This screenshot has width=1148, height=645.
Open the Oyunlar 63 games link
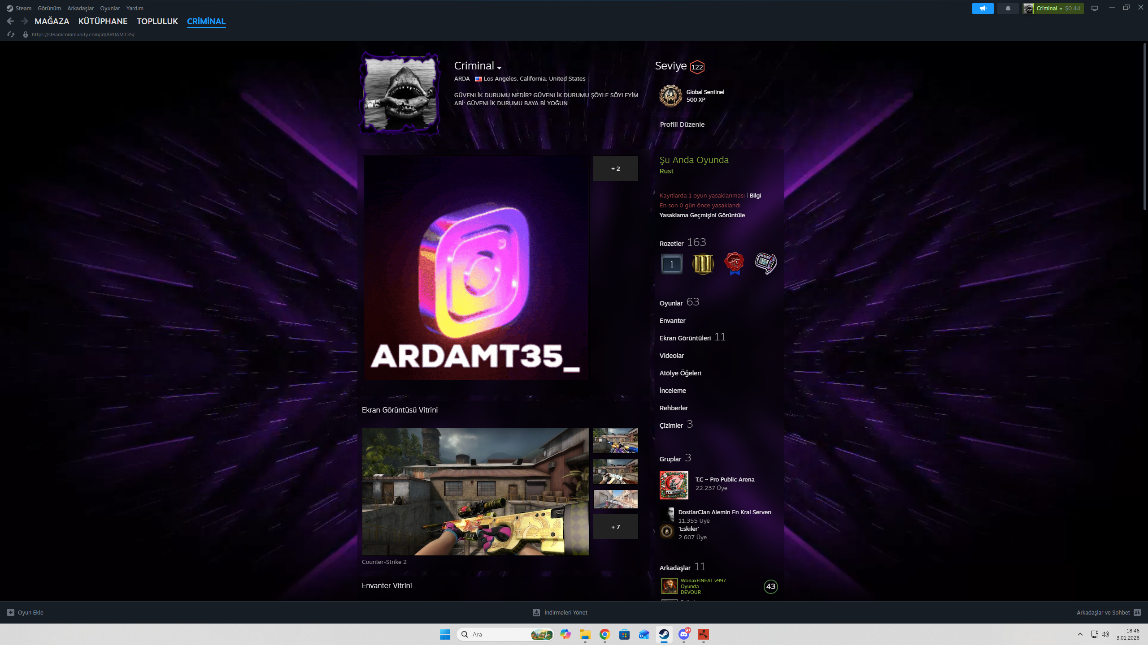coord(679,302)
